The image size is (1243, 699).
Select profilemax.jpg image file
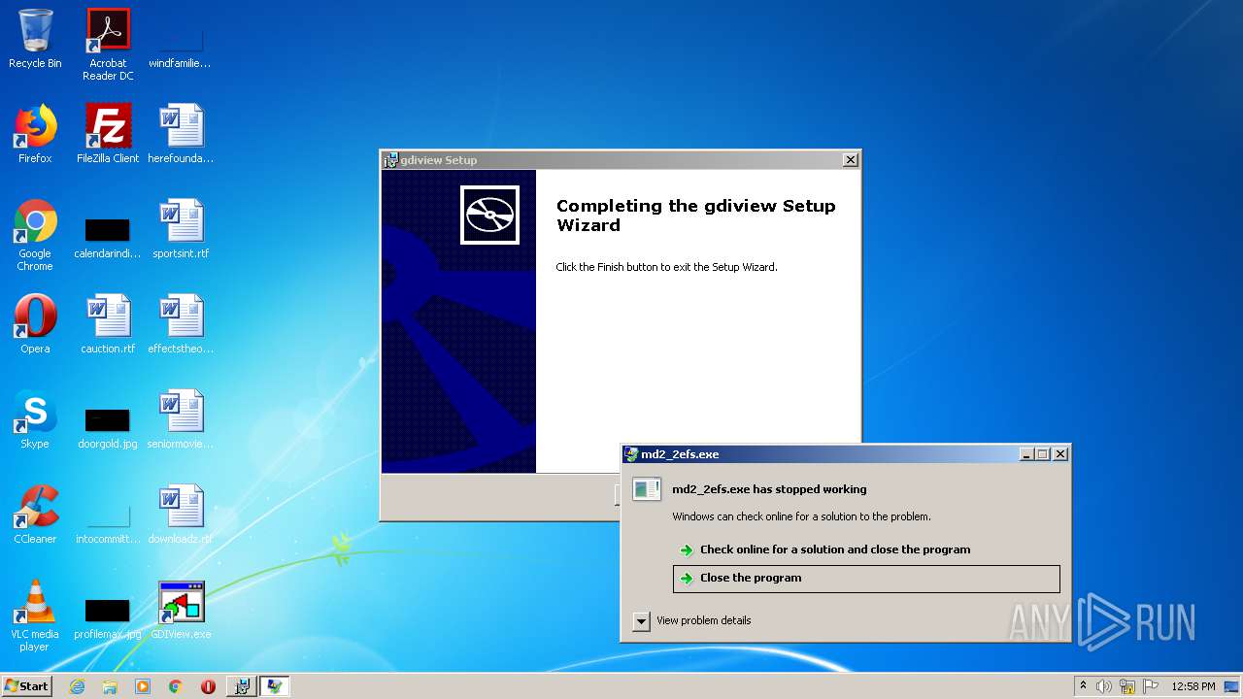point(108,617)
